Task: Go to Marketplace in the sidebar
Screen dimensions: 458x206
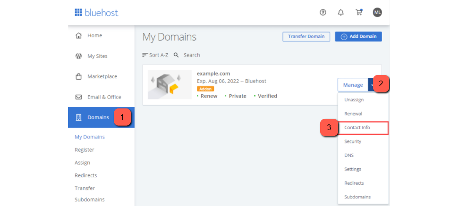Action: click(x=102, y=77)
